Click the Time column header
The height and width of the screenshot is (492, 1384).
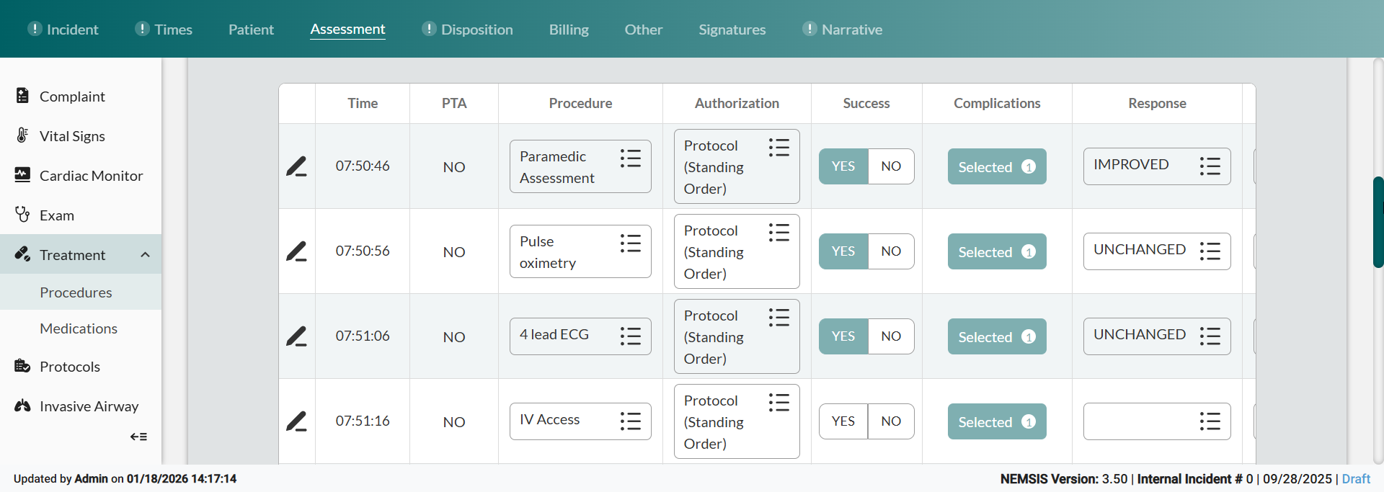pos(363,103)
